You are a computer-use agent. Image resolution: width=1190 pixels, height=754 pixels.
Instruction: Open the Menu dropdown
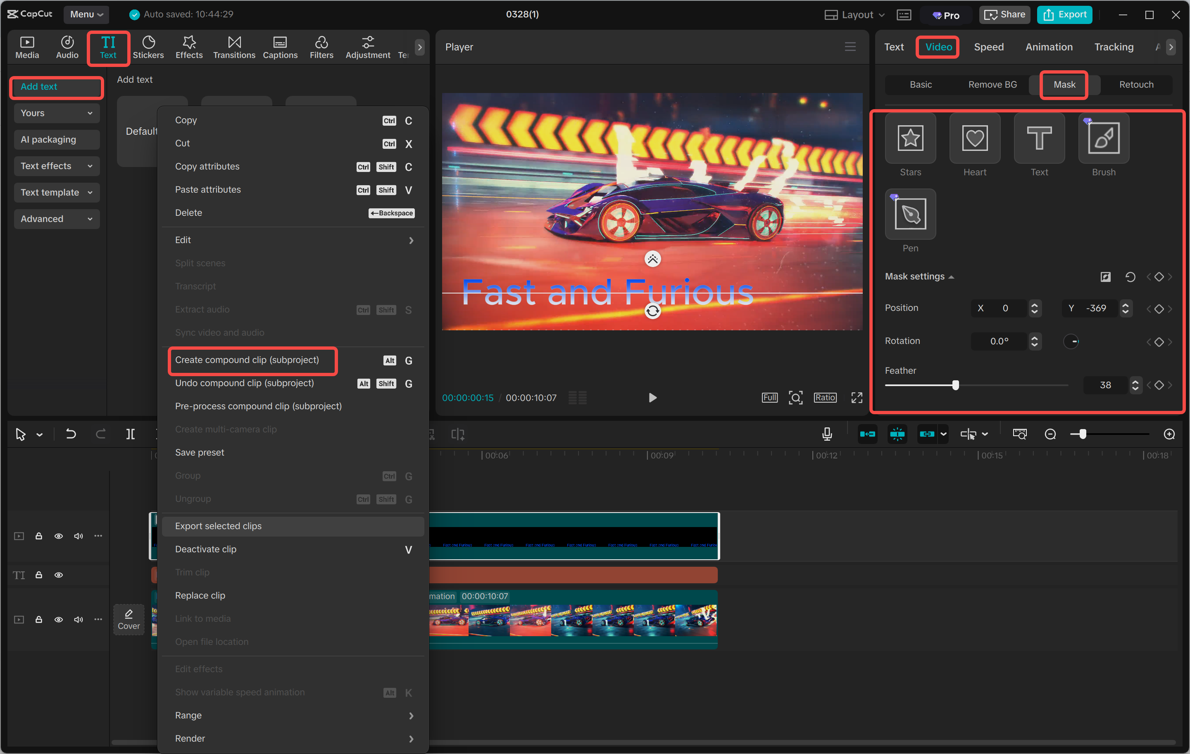click(x=86, y=14)
